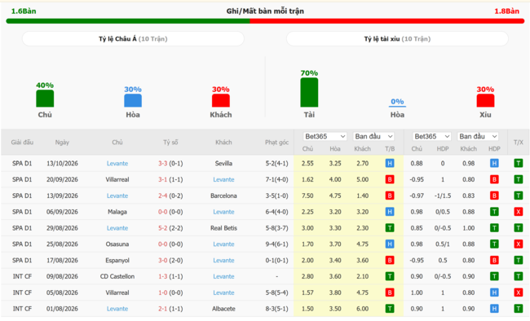Click T/B T badge in CD Castellon row
Screen dimensions: 530x321
point(390,276)
